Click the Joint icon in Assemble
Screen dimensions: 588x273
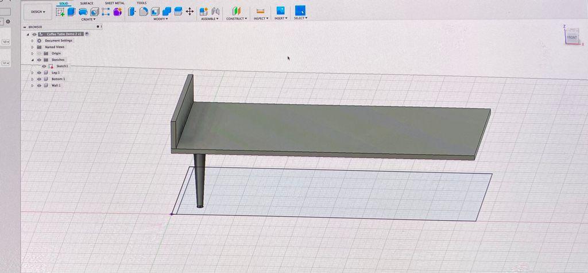215,11
